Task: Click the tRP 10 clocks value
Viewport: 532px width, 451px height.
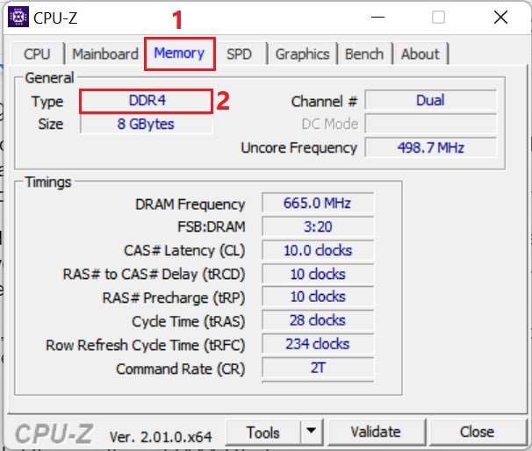Action: coord(318,297)
